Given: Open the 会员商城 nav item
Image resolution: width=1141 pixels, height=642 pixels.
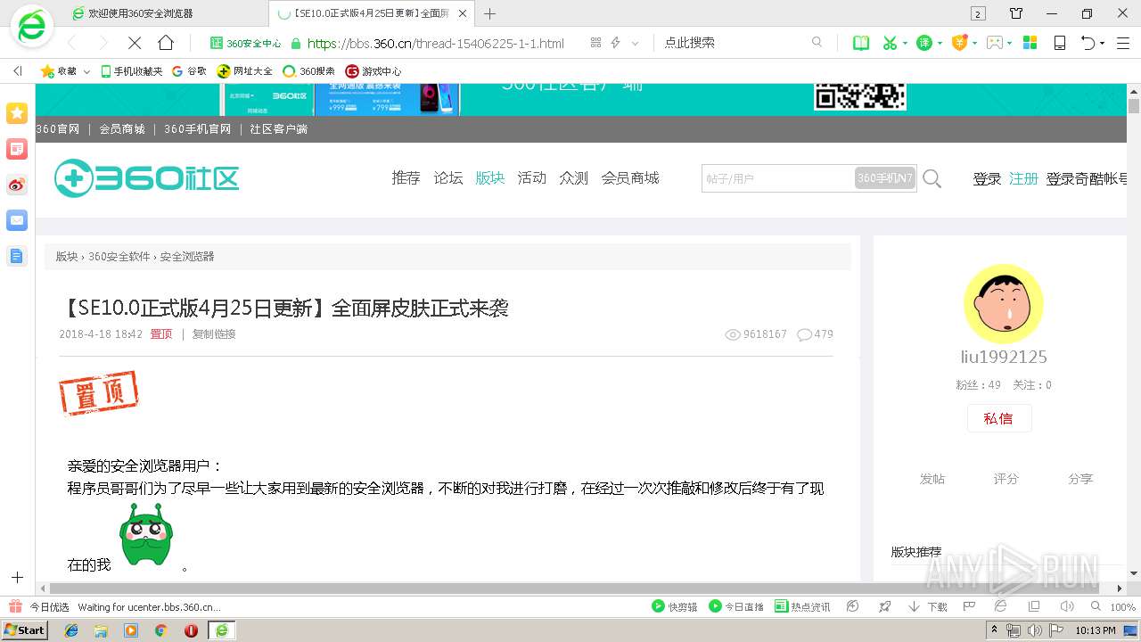Looking at the screenshot, I should (x=630, y=178).
